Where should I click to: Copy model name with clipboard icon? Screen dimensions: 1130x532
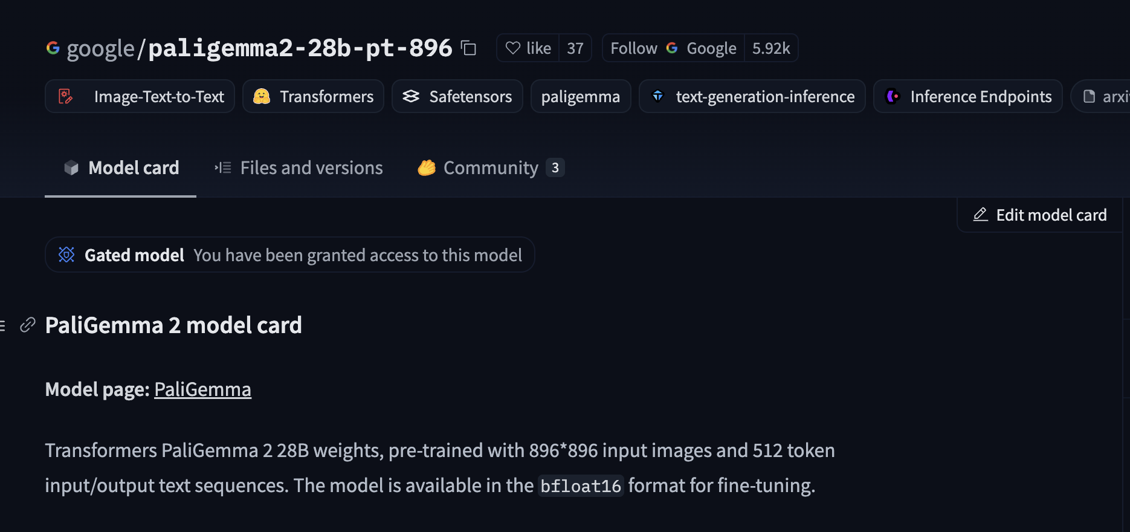(x=468, y=48)
